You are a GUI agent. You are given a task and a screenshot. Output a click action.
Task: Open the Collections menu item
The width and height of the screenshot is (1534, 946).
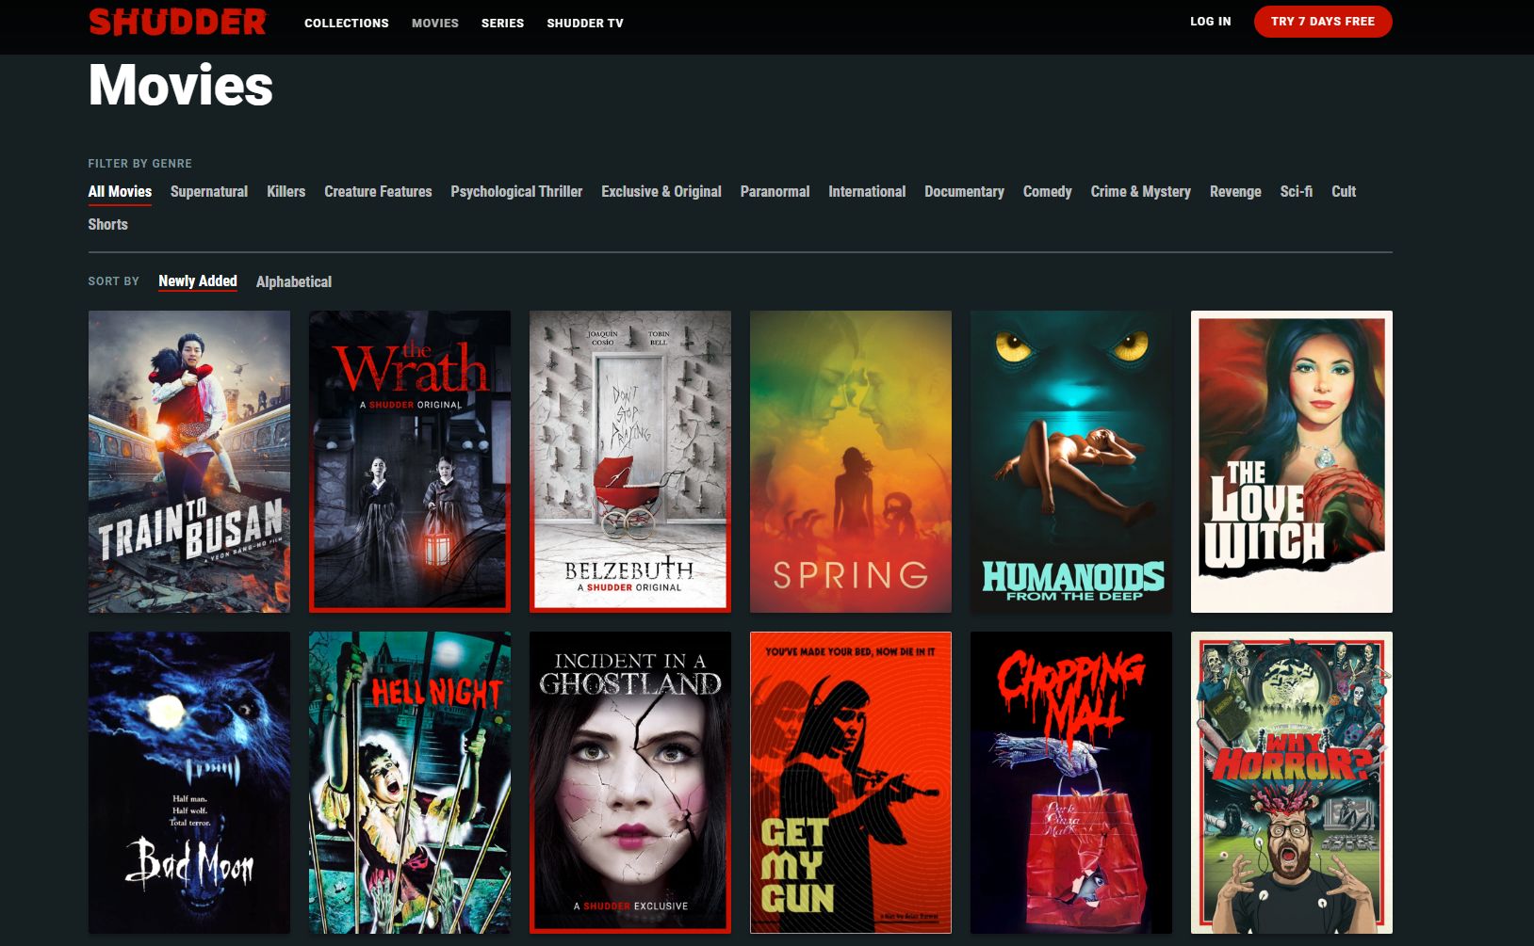(x=346, y=23)
